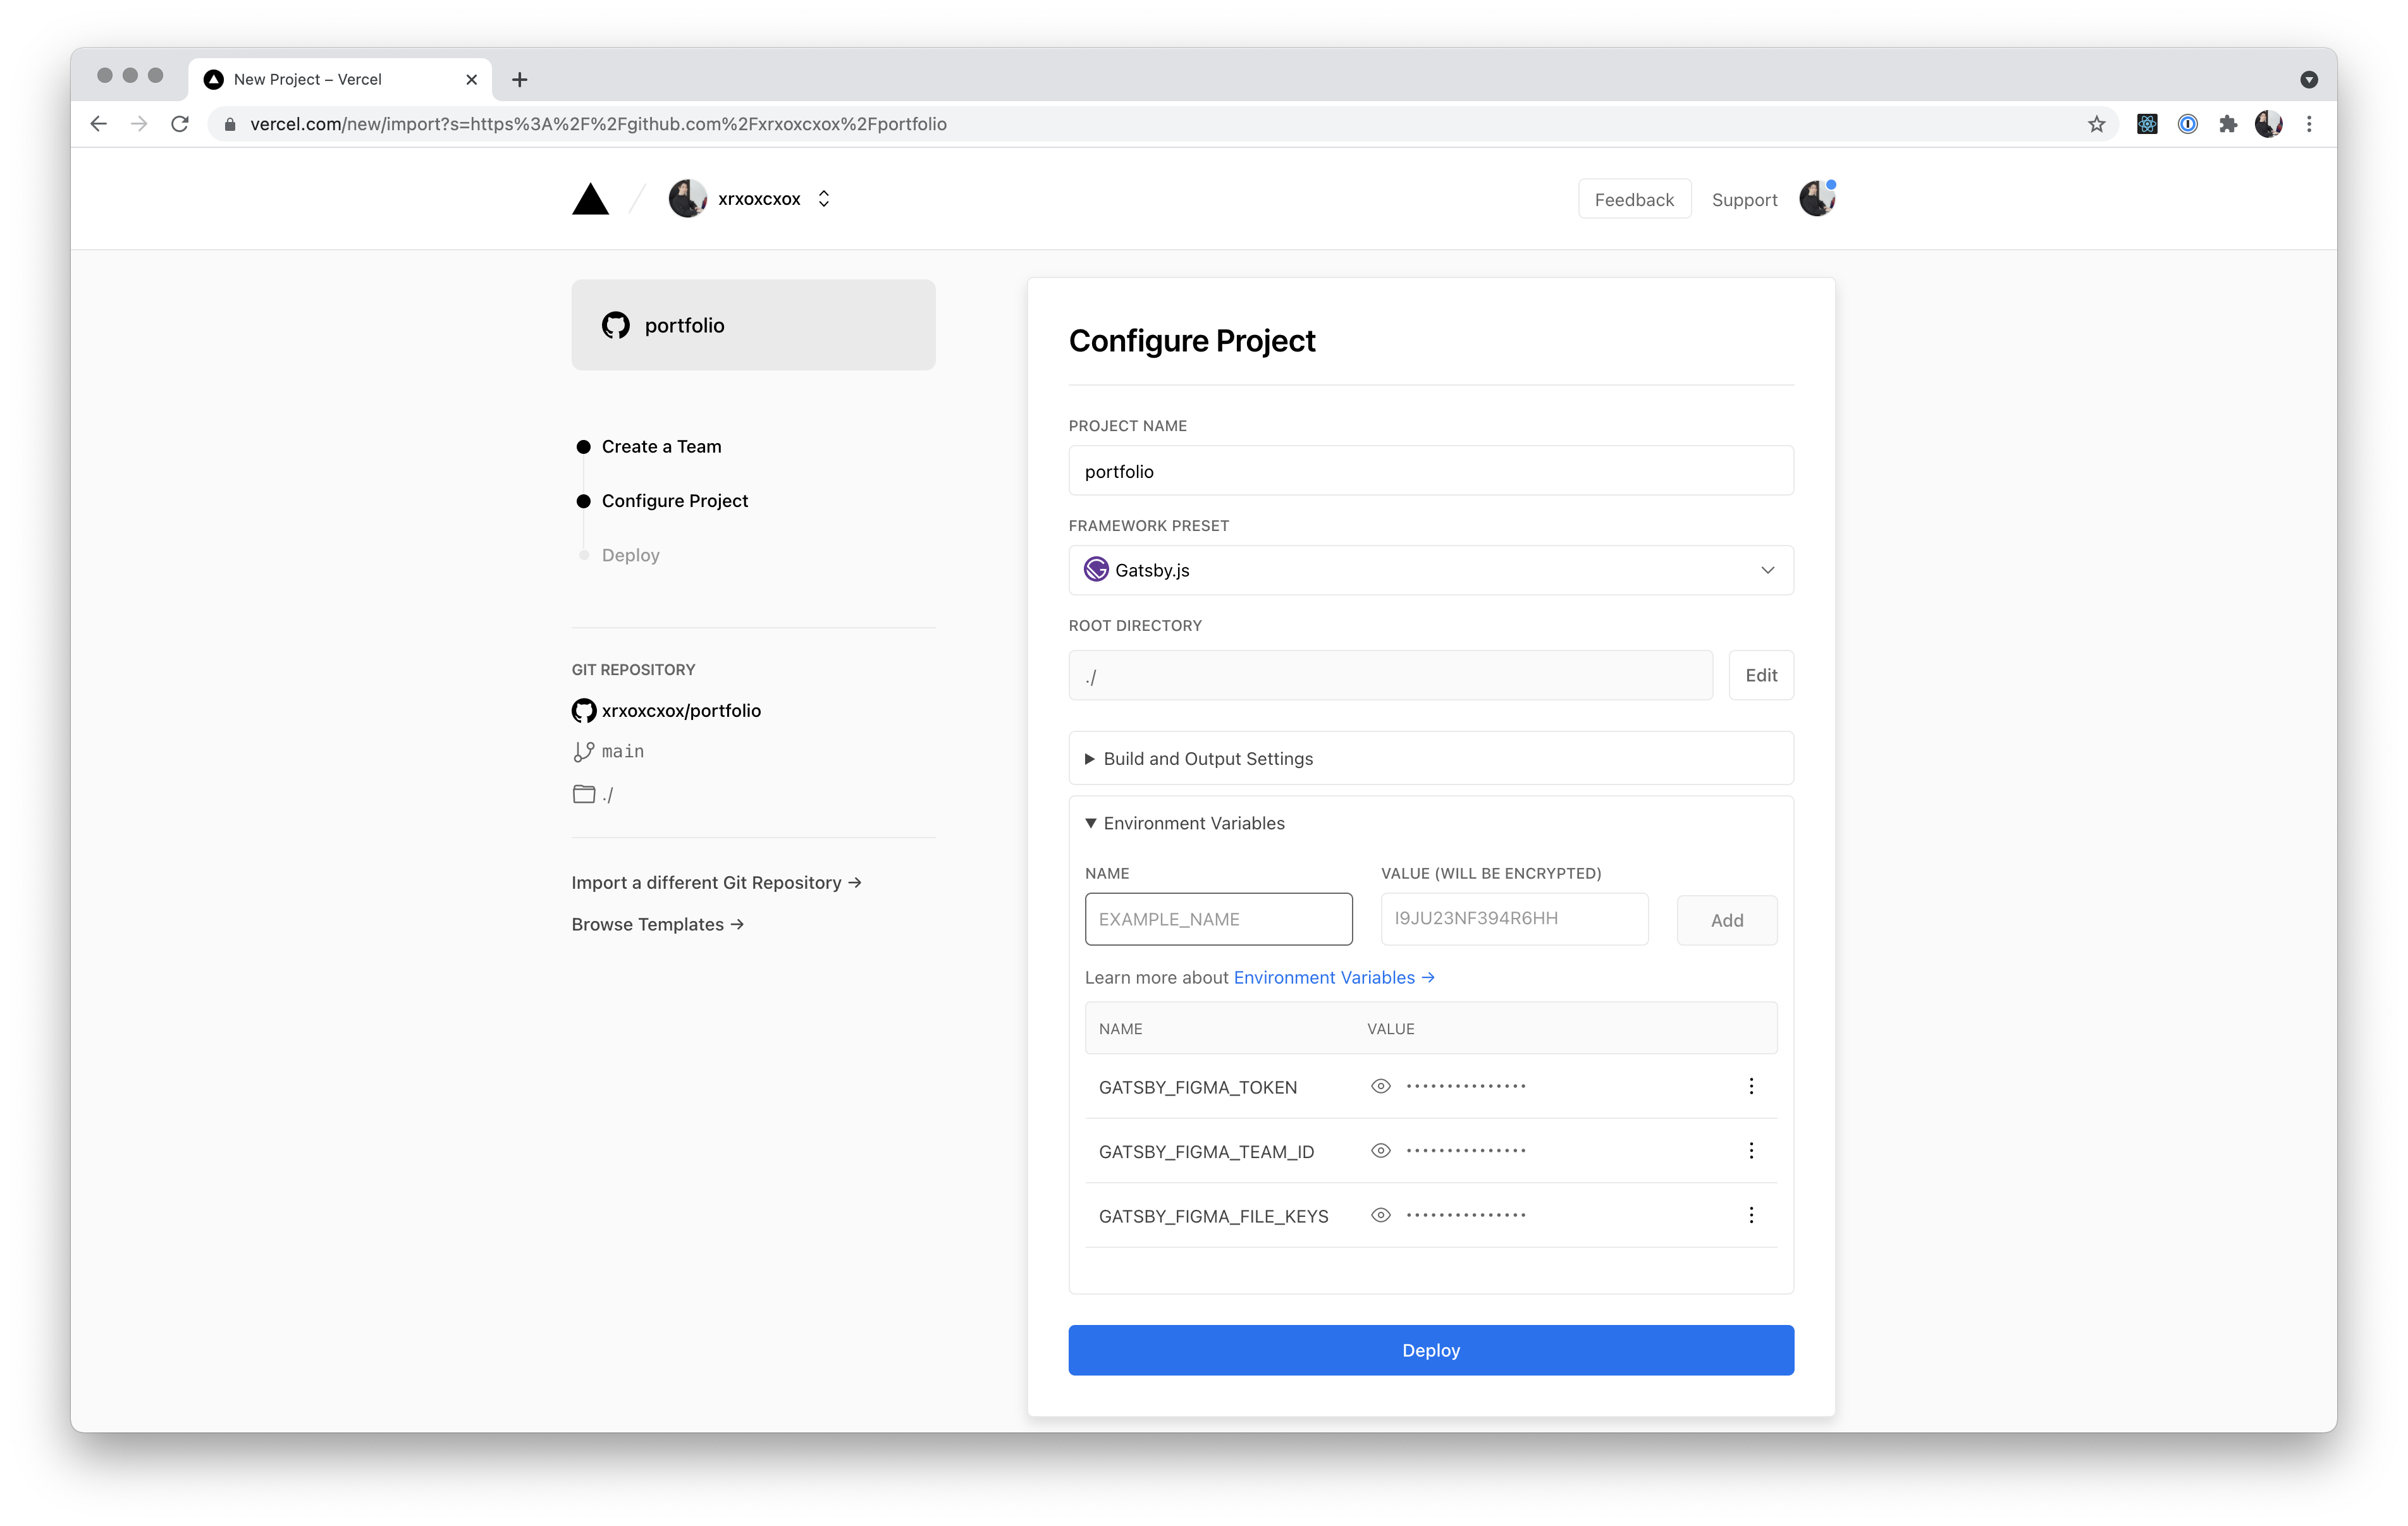Click the Vercel triangle logo

pyautogui.click(x=590, y=200)
